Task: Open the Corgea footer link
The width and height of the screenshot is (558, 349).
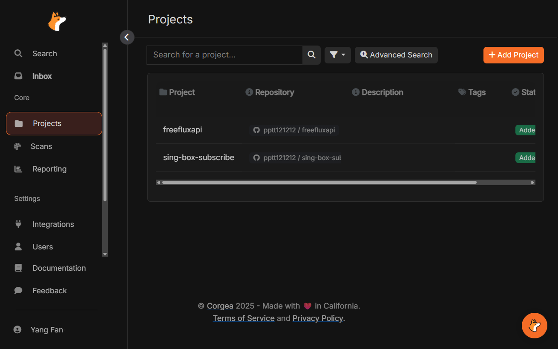Action: tap(220, 306)
